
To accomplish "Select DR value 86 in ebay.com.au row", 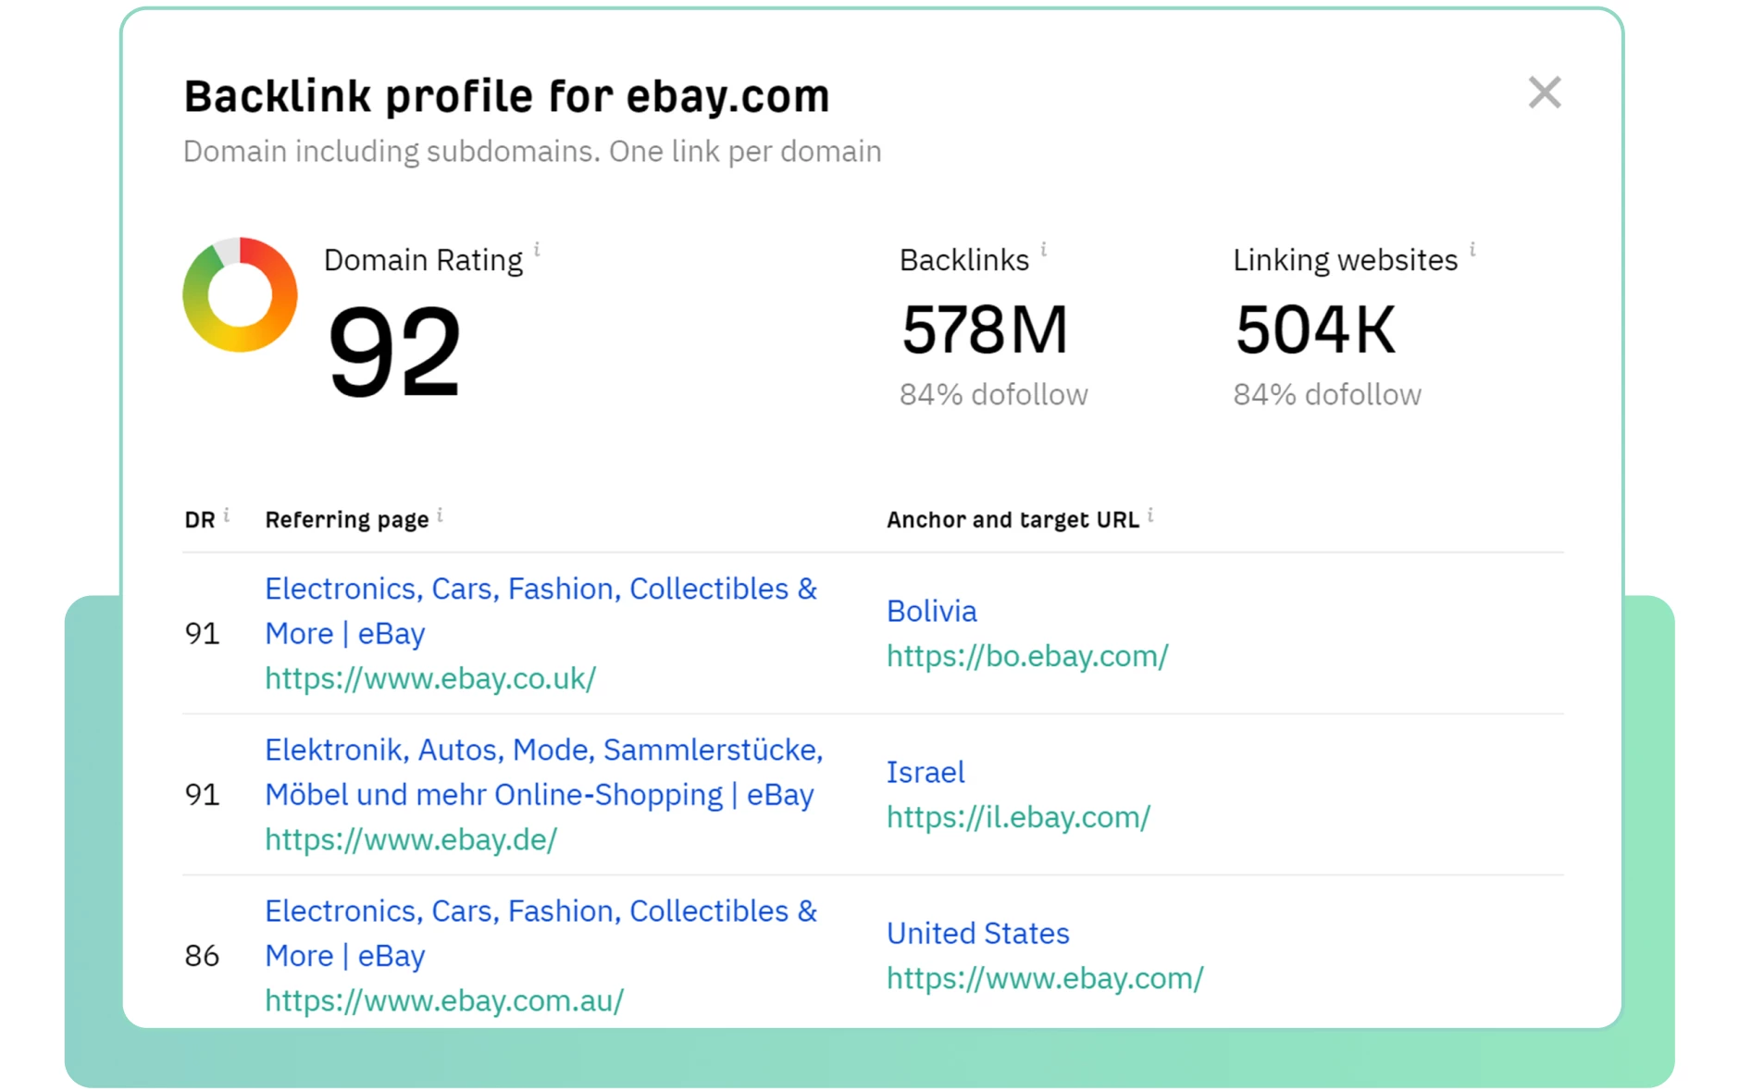I will click(x=202, y=956).
